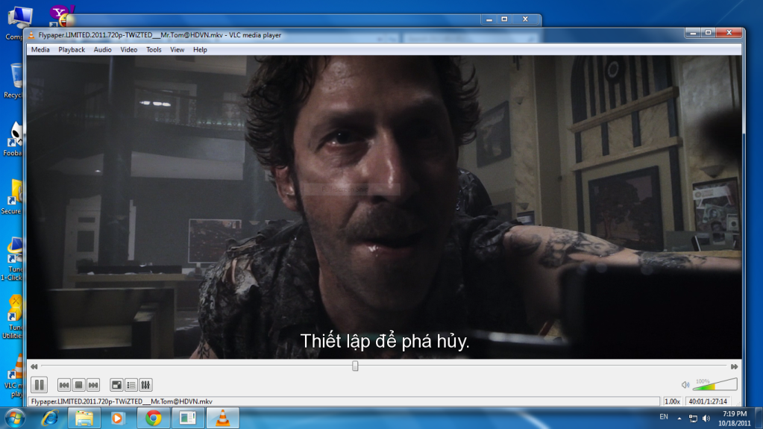Viewport: 763px width, 429px height.
Task: Toggle fullscreen video button
Action: [x=116, y=385]
